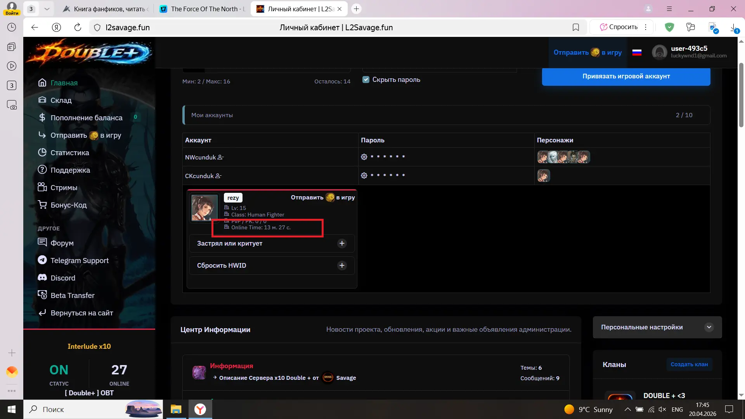
Task: Click the Russian flag language icon
Action: [x=637, y=52]
